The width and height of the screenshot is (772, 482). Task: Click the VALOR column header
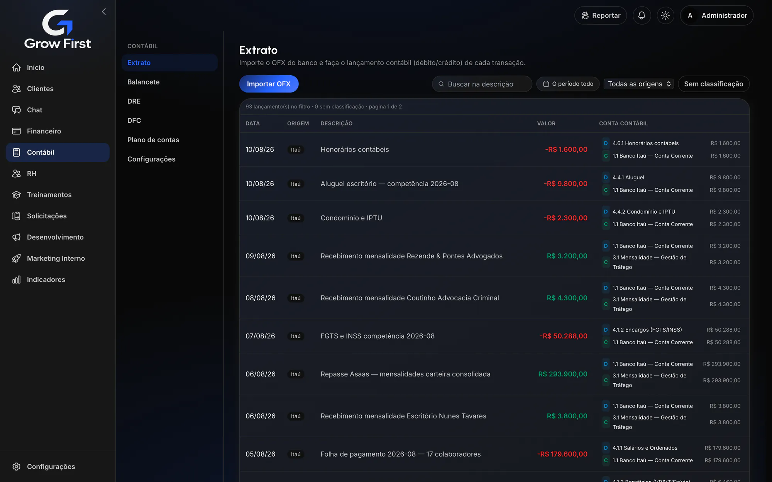pyautogui.click(x=546, y=123)
